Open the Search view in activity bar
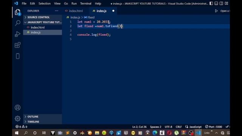The width and height of the screenshot is (242, 136). click(x=18, y=23)
